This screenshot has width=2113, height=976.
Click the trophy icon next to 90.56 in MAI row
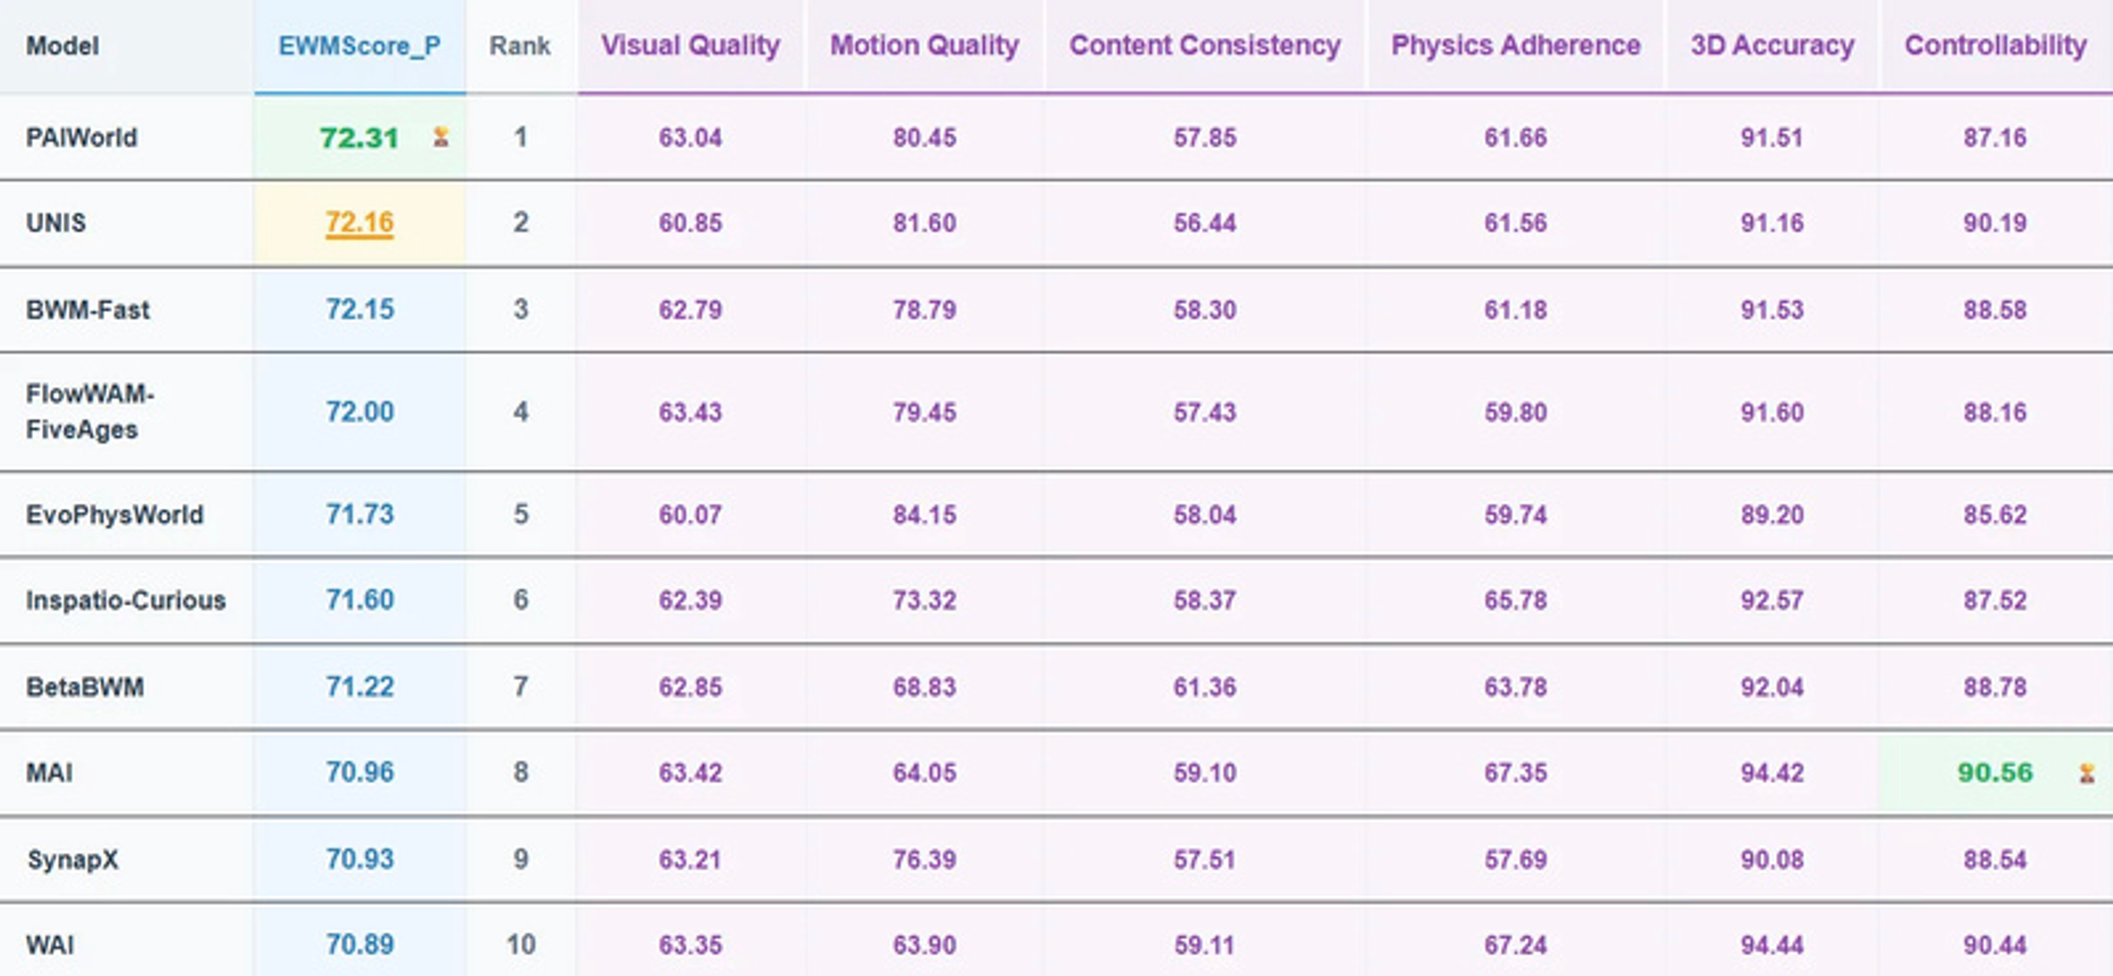point(2087,773)
